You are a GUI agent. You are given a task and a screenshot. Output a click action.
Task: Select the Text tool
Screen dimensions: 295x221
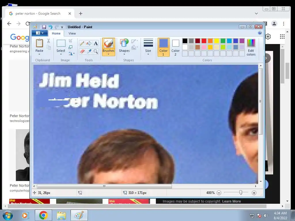96,43
